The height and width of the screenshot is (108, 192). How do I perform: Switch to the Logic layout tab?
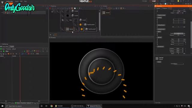(154, 1)
